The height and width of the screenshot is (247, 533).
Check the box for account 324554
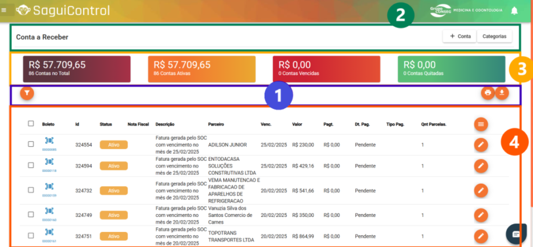point(31,144)
